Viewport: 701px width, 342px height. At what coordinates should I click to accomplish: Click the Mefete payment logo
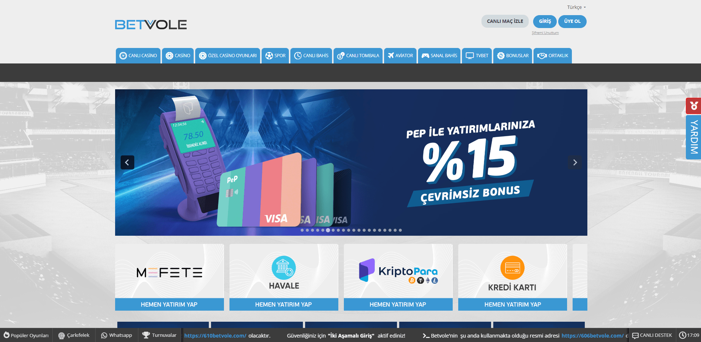coord(169,273)
